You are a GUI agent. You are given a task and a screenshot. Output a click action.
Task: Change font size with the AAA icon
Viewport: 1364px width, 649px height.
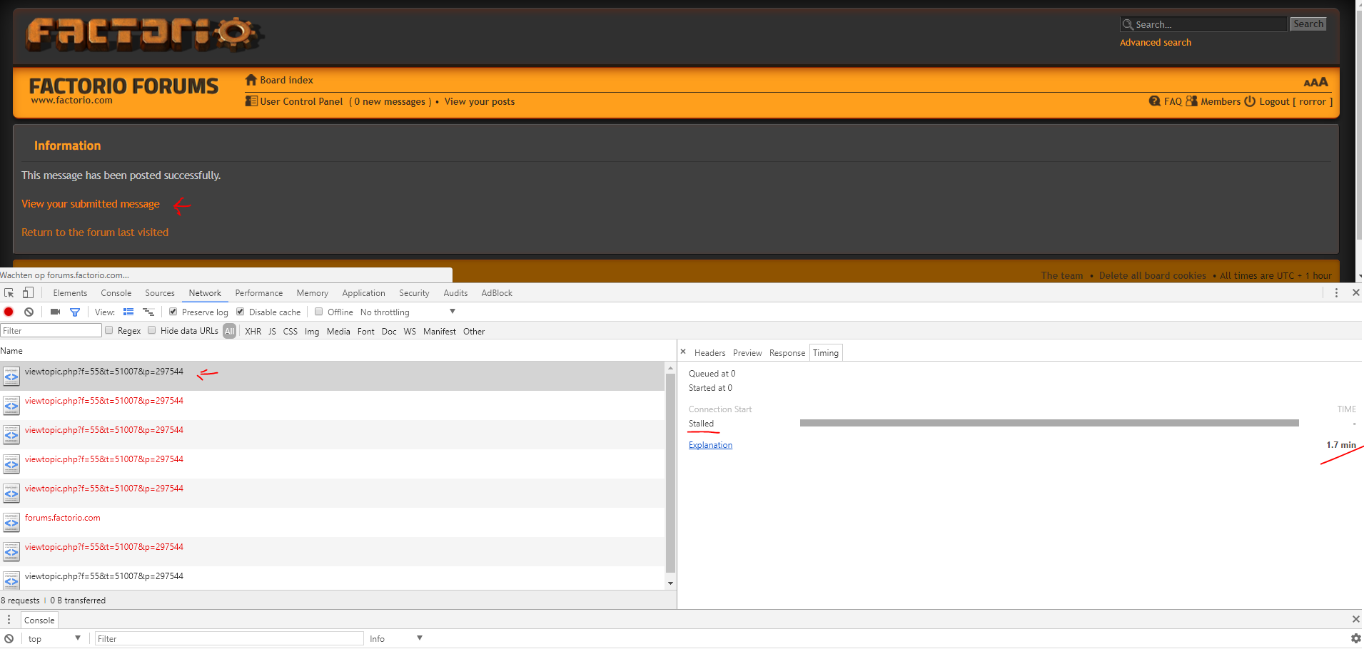(x=1315, y=82)
